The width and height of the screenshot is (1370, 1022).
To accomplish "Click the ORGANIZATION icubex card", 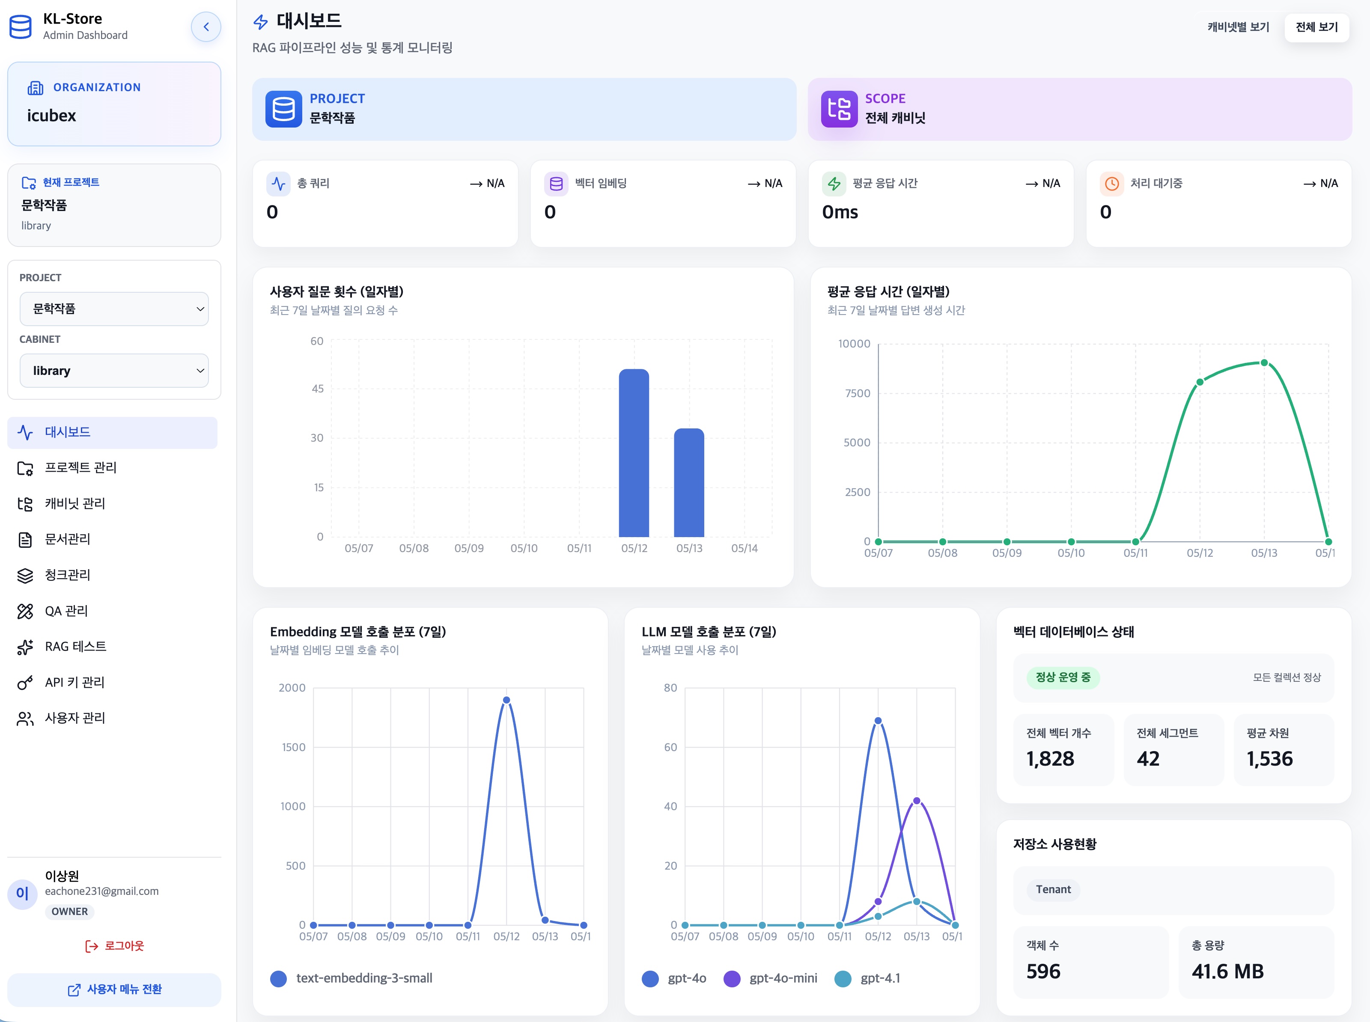I will 114,104.
